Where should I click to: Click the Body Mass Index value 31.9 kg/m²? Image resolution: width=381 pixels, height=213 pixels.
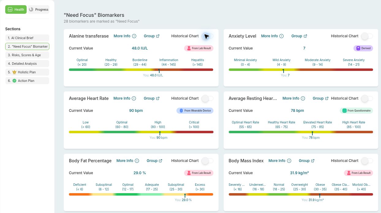tap(299, 173)
